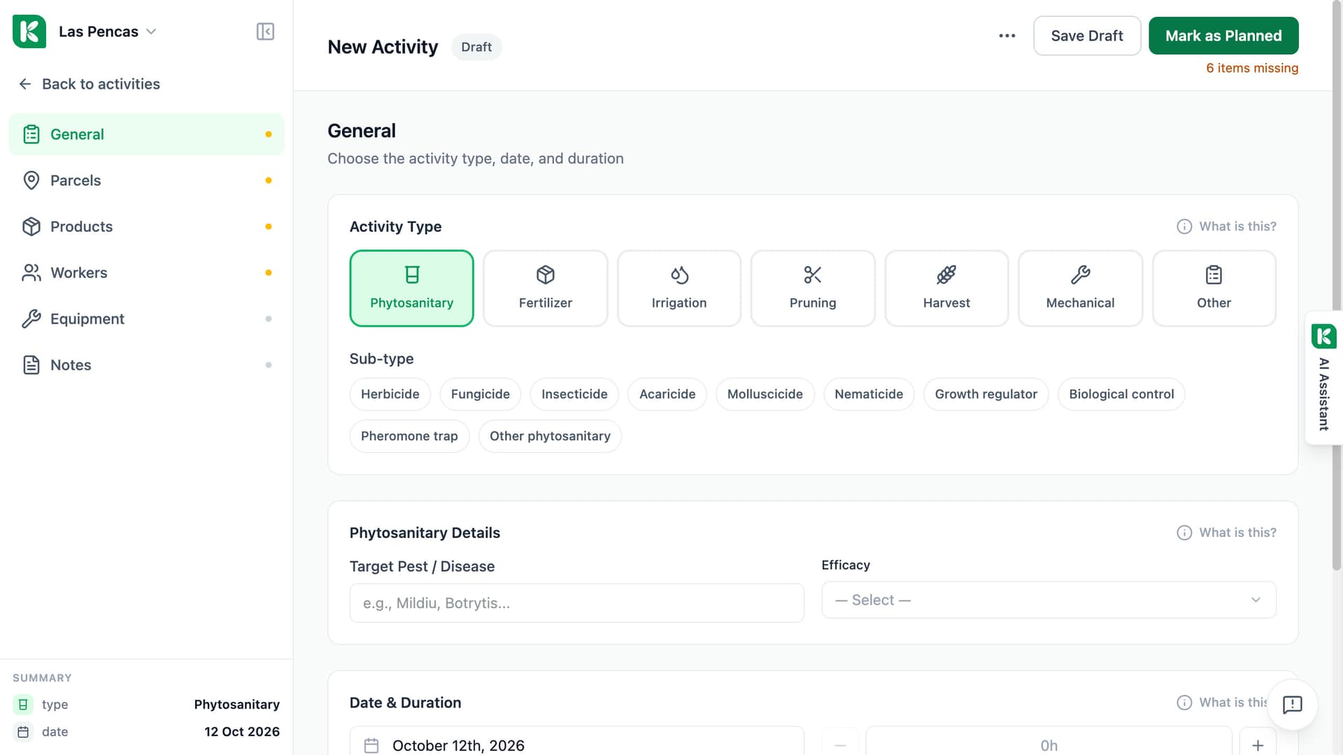
Task: Click Mark as Planned button
Action: (1223, 36)
